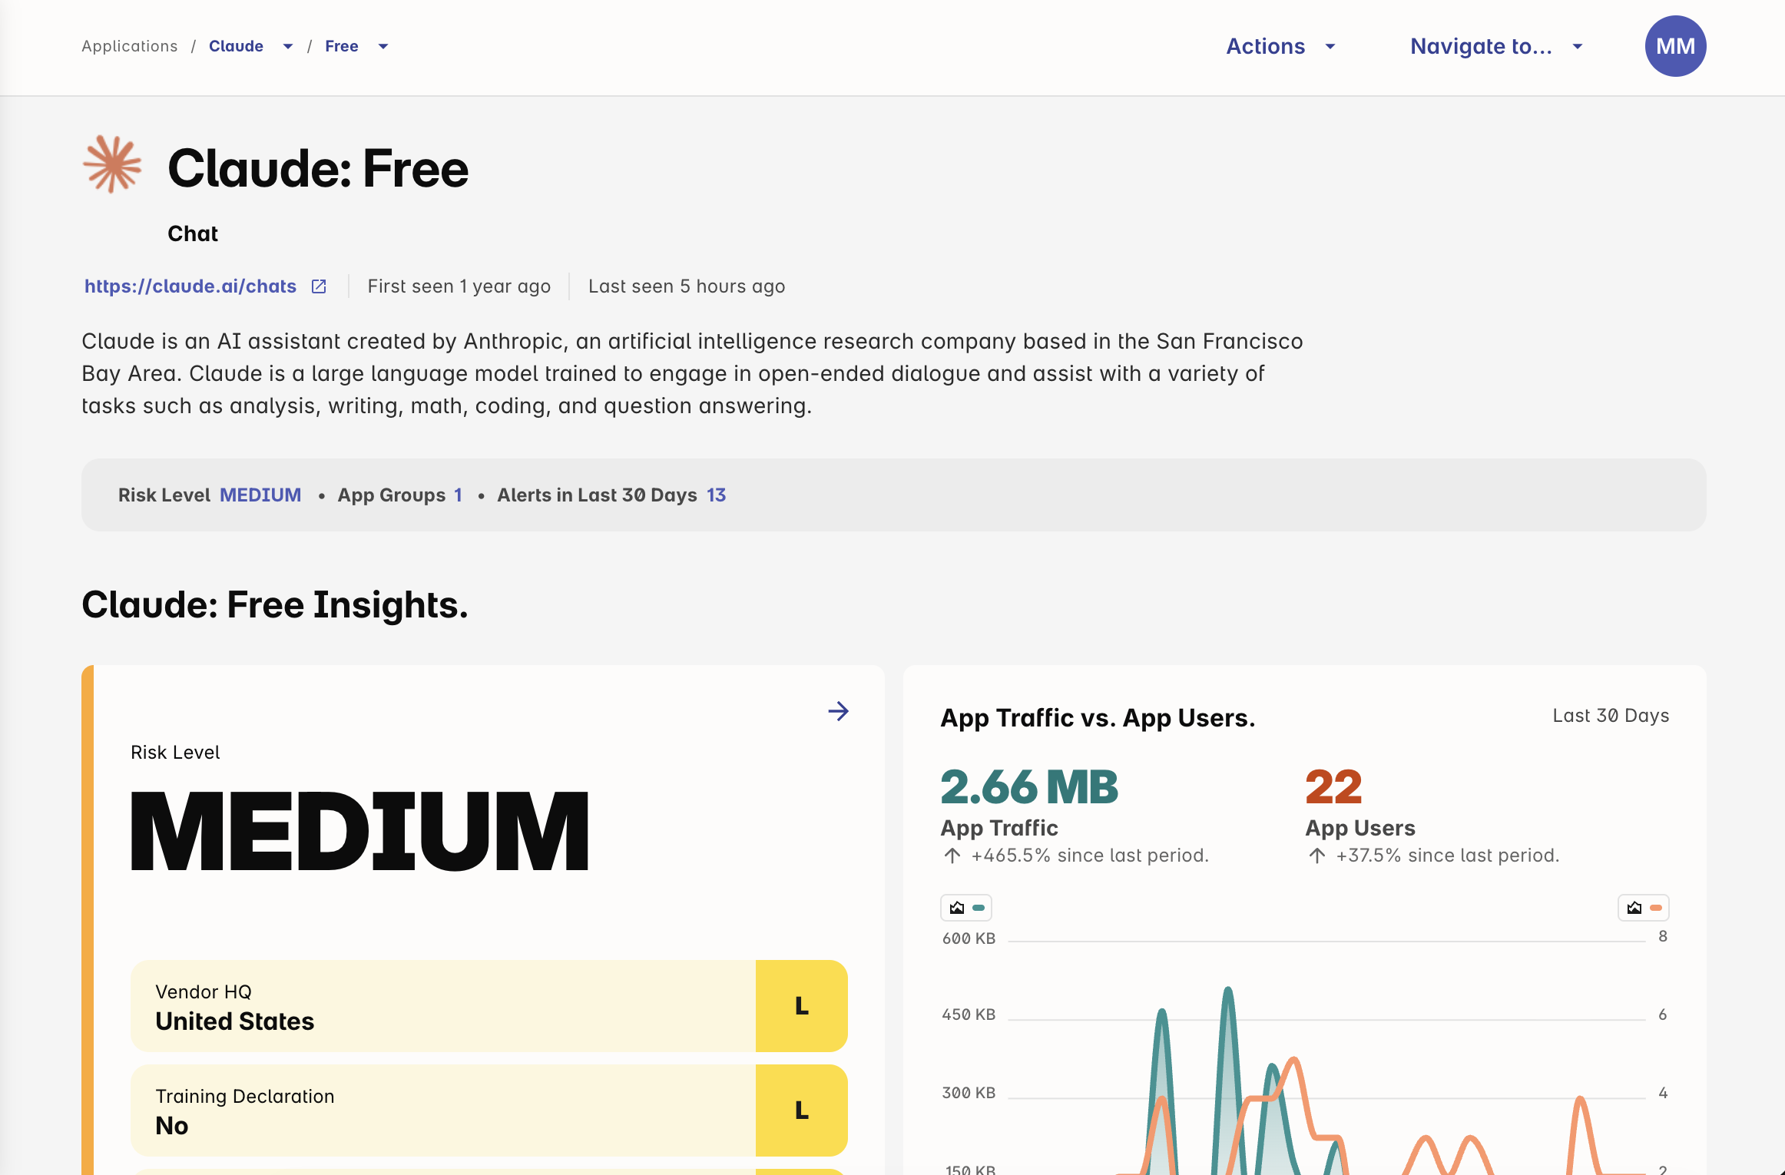Click the up arrow next to App Traffic change
1785x1175 pixels.
pyautogui.click(x=952, y=856)
